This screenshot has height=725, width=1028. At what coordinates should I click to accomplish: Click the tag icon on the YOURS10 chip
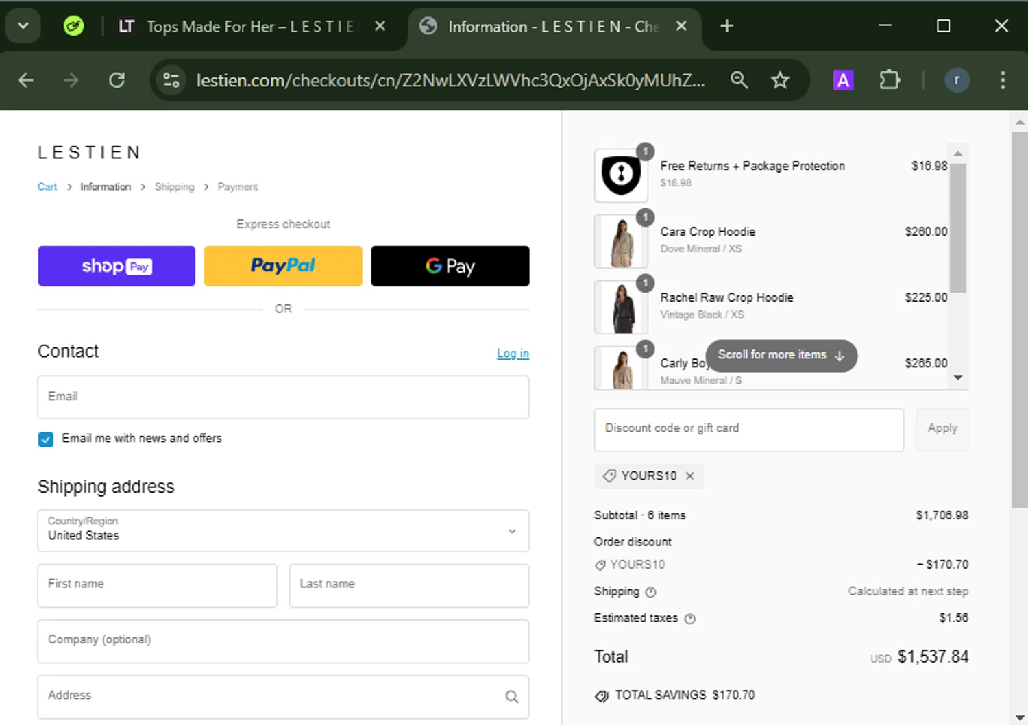click(609, 476)
